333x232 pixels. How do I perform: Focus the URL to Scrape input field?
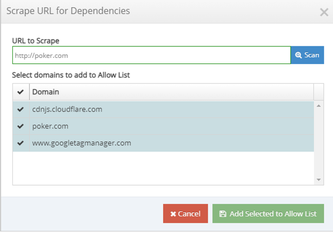click(152, 55)
